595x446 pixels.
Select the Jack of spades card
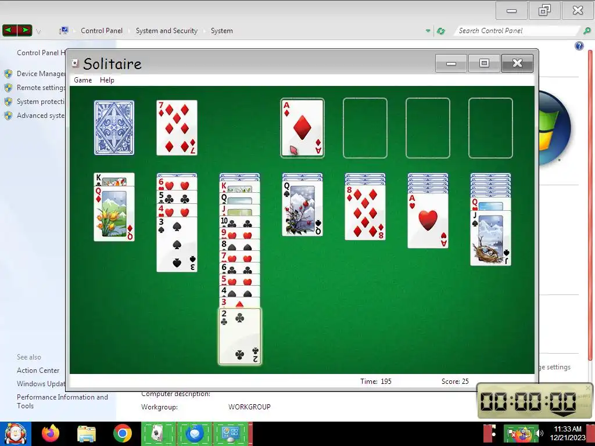click(x=490, y=238)
